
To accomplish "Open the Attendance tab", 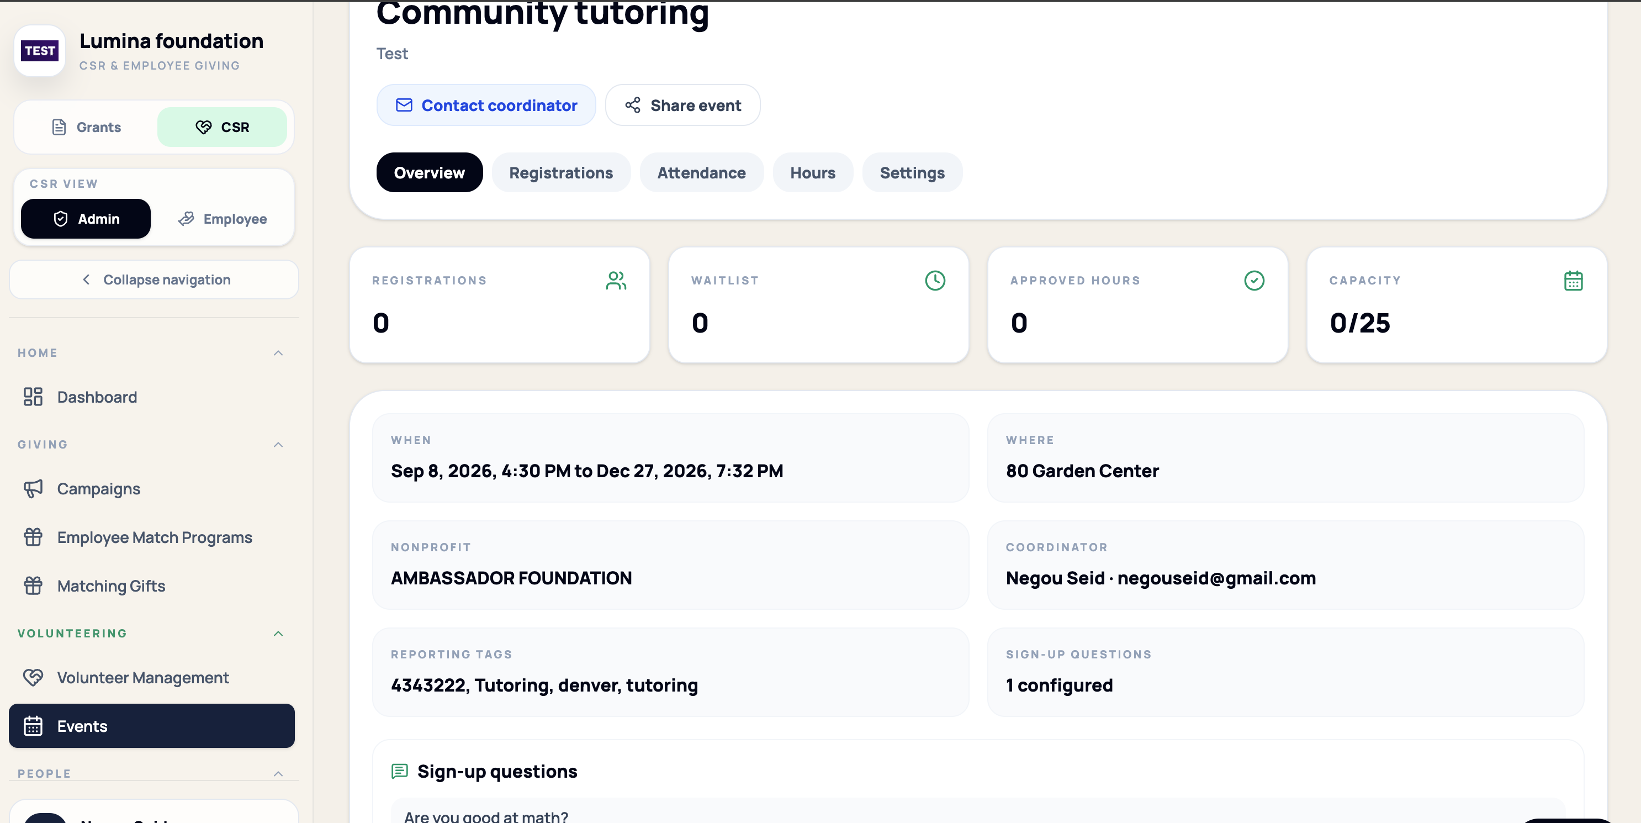I will point(701,172).
